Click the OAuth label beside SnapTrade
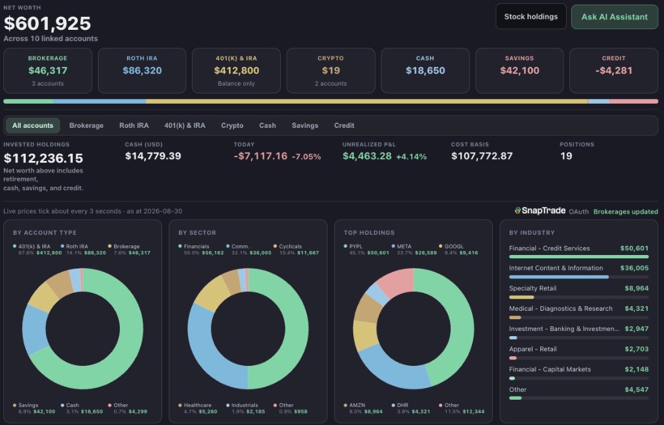The image size is (664, 425). tap(578, 212)
